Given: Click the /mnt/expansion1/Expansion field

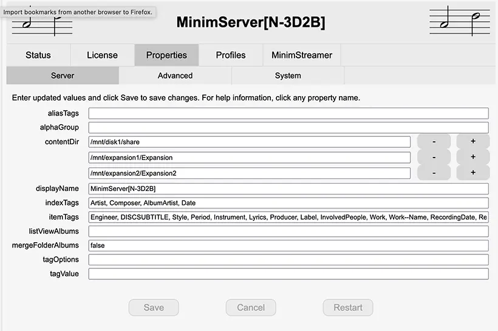Looking at the screenshot, I should [x=250, y=158].
